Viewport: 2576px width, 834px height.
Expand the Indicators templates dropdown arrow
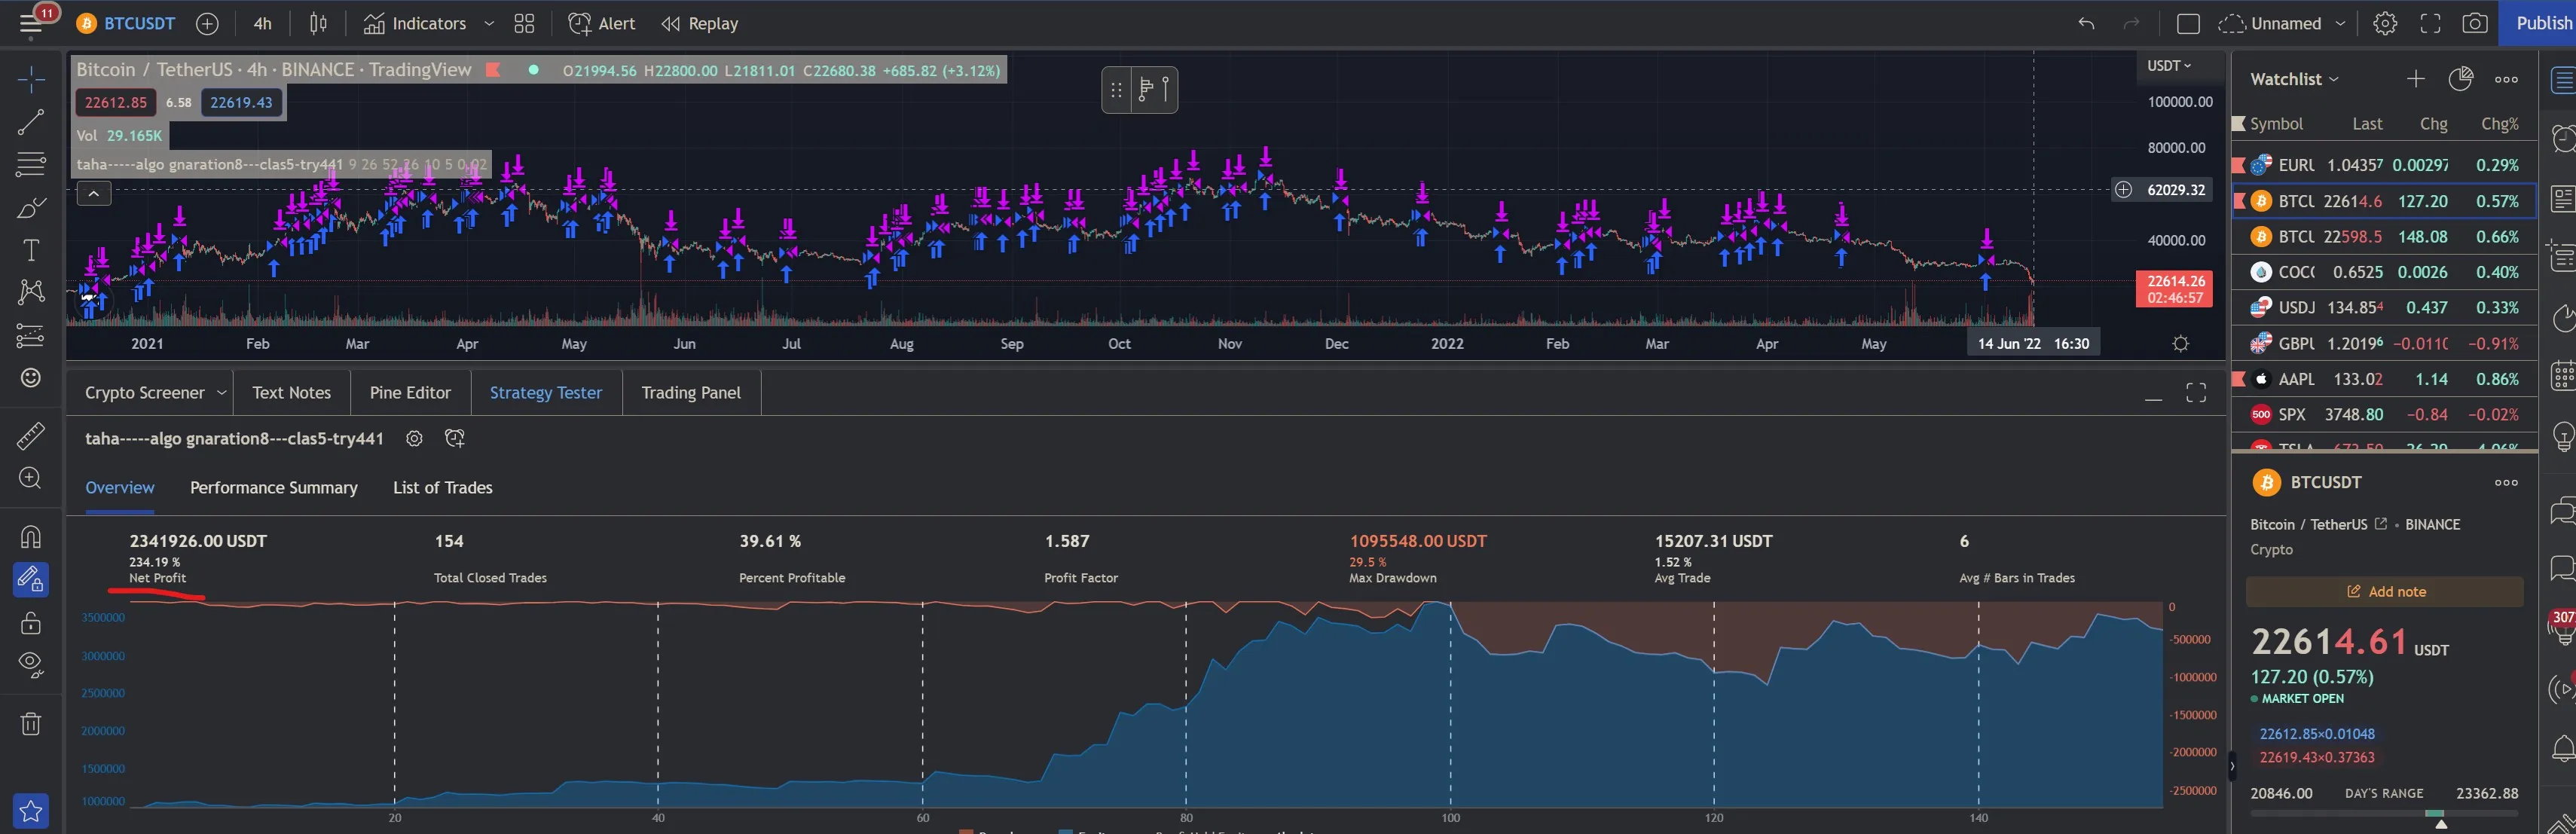tap(489, 23)
